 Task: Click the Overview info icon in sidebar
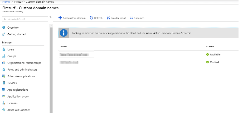coord(4,28)
